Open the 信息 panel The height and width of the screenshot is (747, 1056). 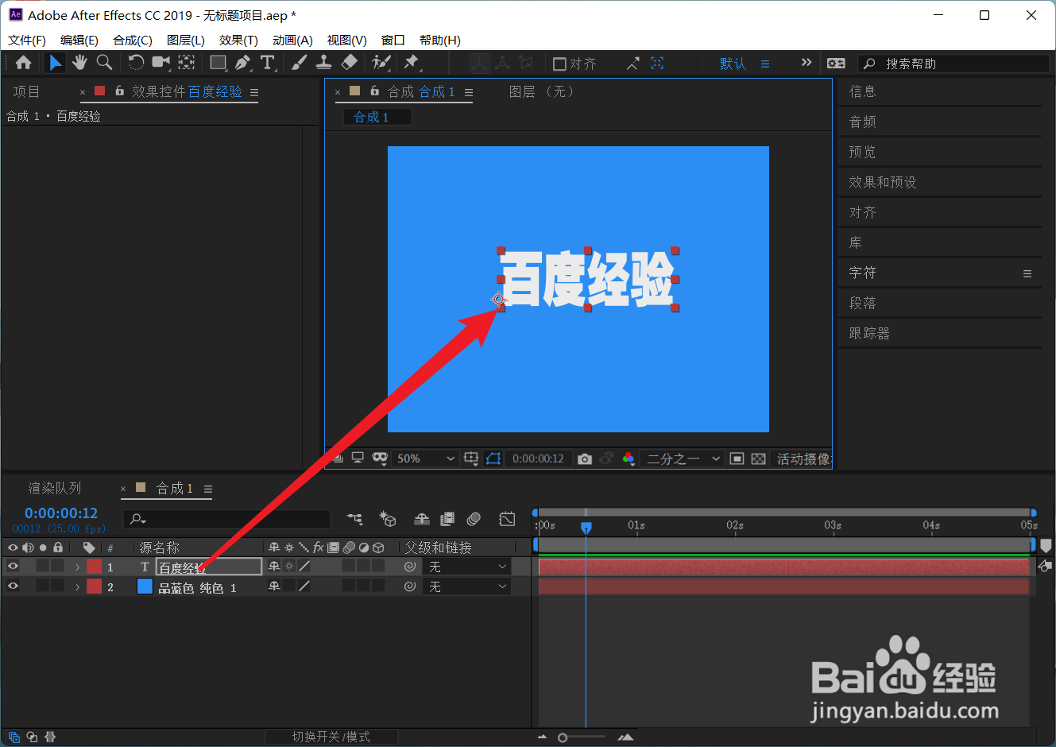pyautogui.click(x=862, y=91)
